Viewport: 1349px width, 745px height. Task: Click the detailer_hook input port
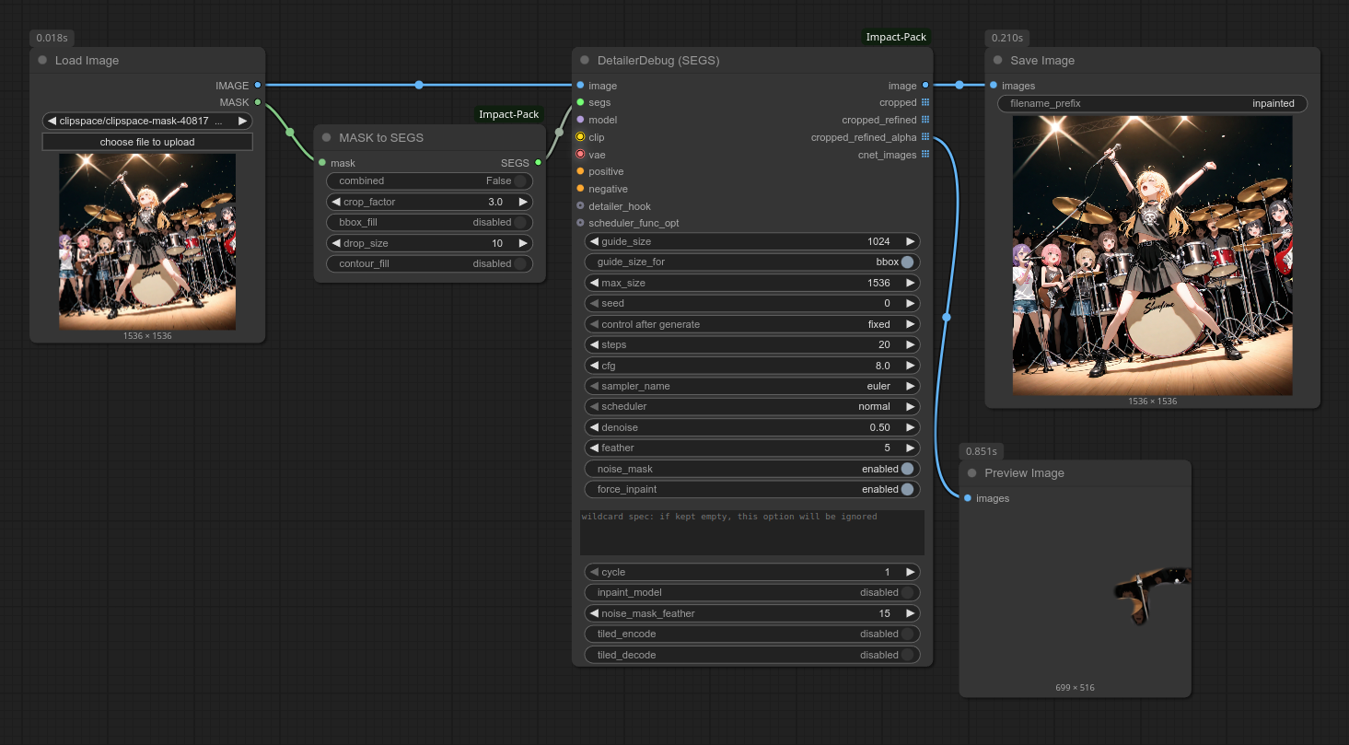[580, 205]
